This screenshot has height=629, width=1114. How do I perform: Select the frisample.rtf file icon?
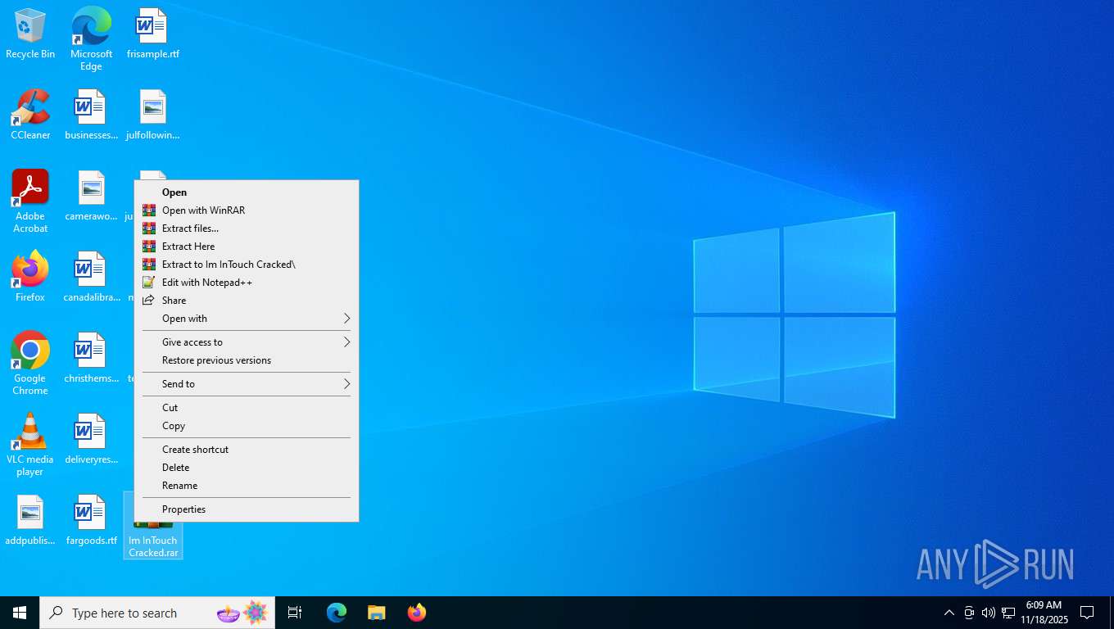pos(152,34)
